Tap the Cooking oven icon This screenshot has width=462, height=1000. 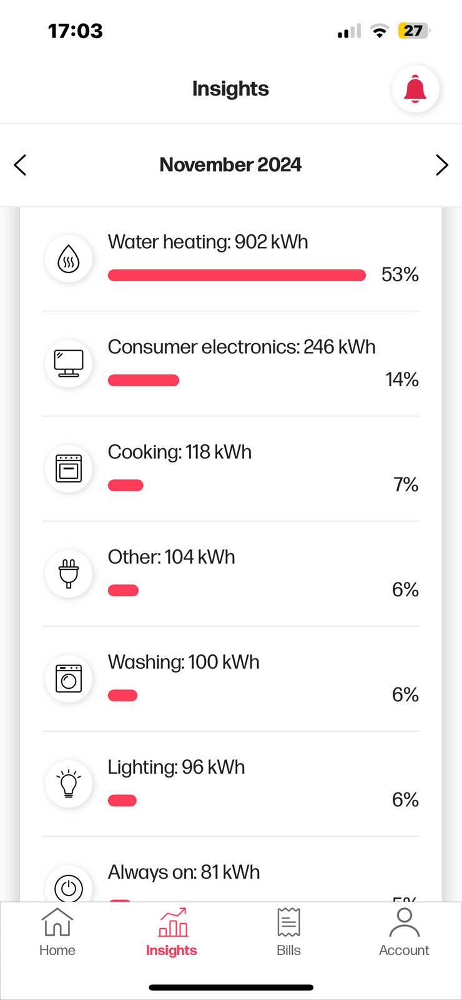[69, 468]
